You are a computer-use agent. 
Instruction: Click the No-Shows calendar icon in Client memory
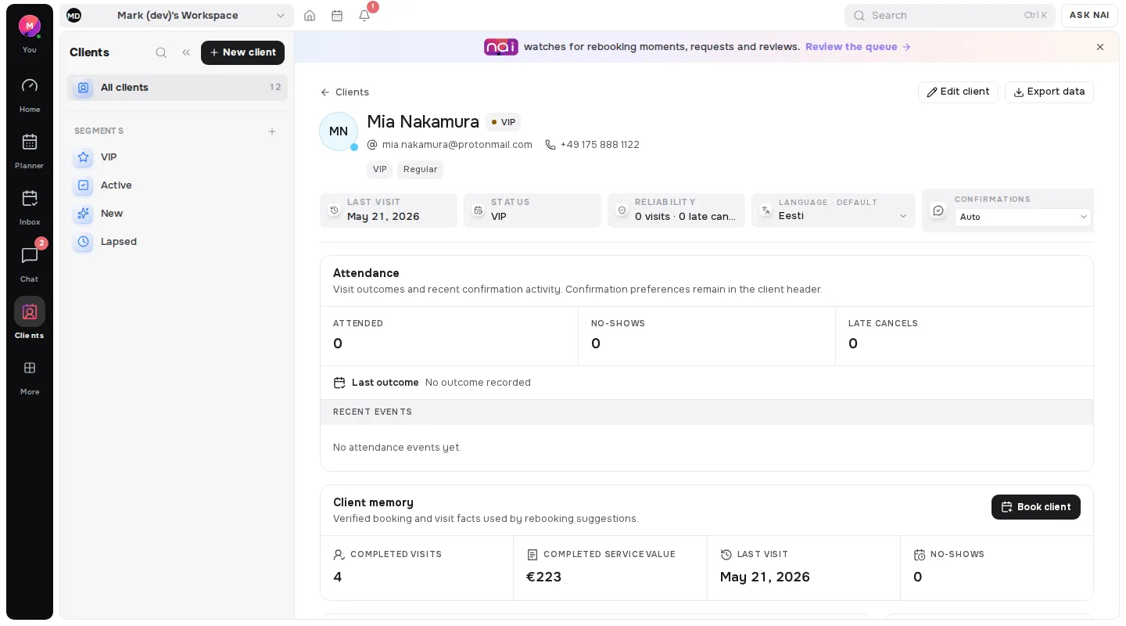pyautogui.click(x=920, y=554)
